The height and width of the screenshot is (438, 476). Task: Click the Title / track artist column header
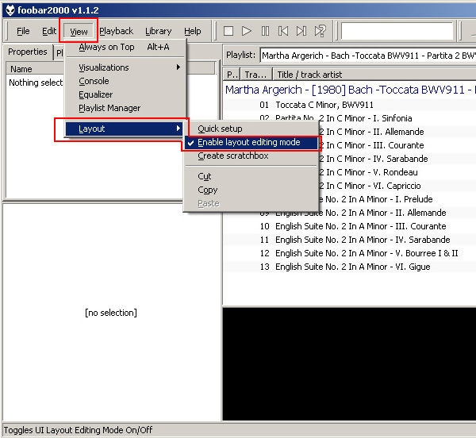[374, 75]
